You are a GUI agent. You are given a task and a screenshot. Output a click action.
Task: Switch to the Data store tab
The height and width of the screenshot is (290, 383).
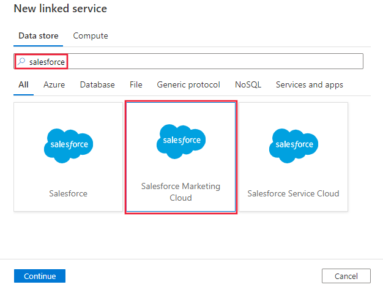coord(39,35)
